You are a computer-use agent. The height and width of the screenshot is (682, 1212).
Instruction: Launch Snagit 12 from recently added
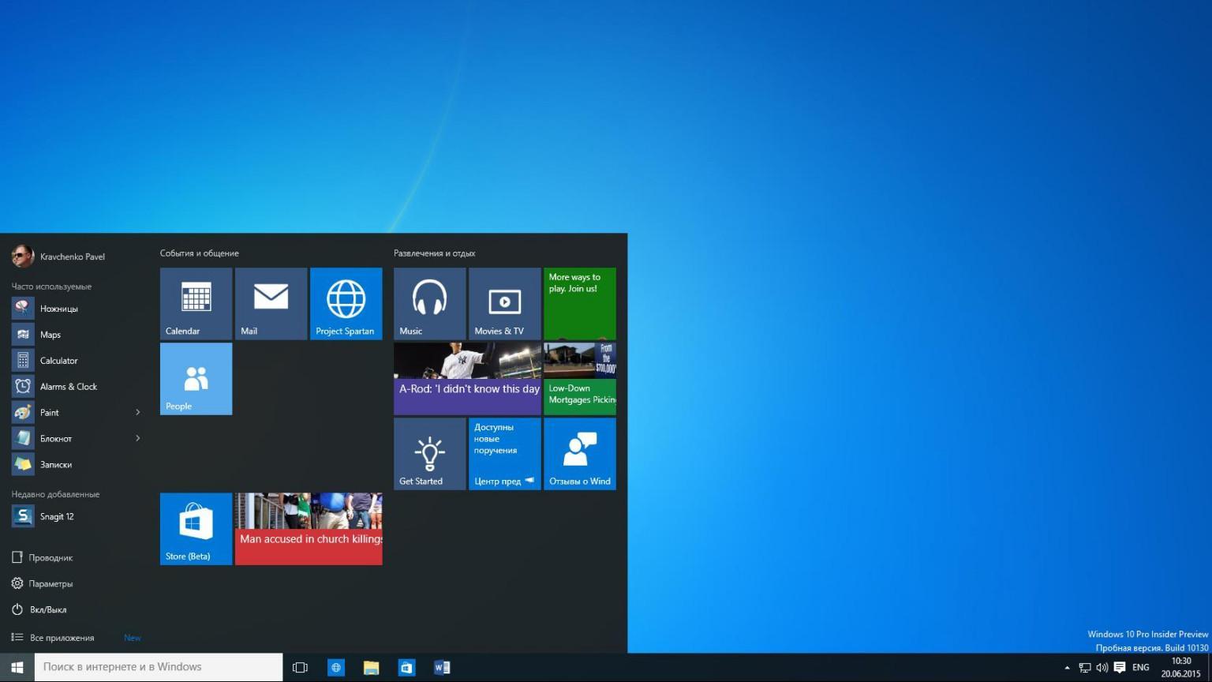(77, 517)
